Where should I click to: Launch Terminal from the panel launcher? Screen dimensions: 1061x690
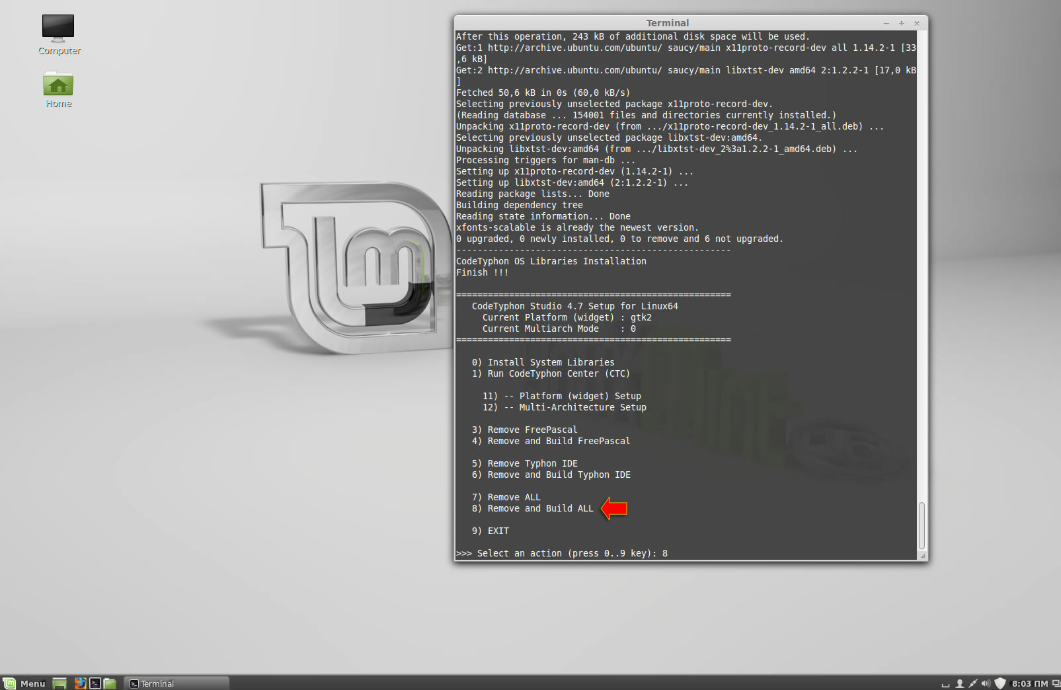(x=95, y=683)
